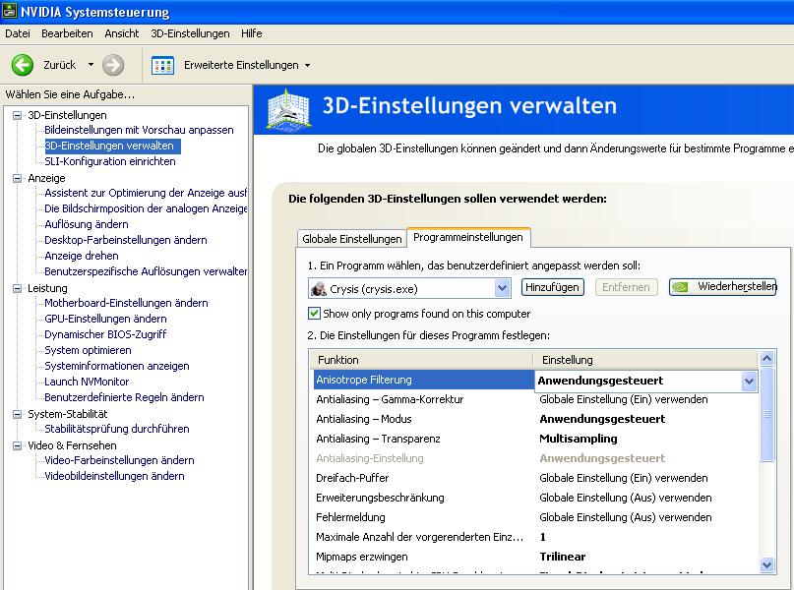794x590 pixels.
Task: Open System optimieren
Action: tap(88, 350)
